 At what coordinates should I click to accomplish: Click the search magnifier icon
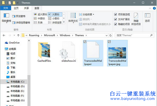coord(151,35)
